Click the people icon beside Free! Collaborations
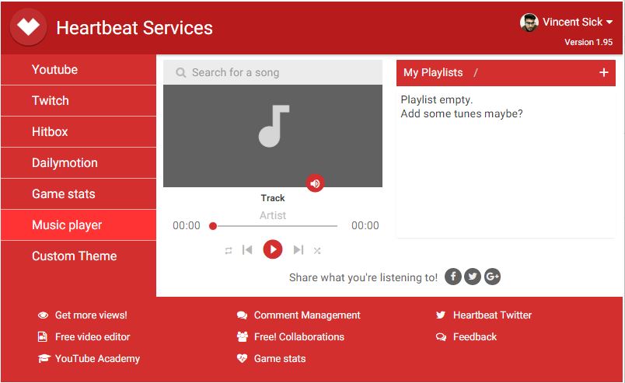 (x=243, y=336)
